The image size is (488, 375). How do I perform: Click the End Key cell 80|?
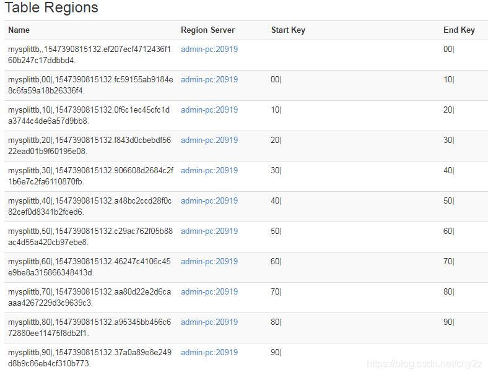[x=449, y=291]
